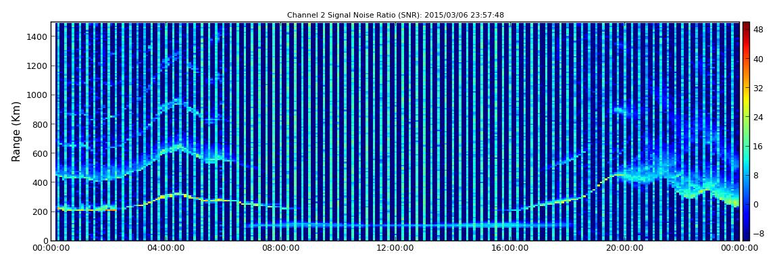777x275 pixels.
Task: Click the 1400 range tick label
Action: click(x=38, y=36)
